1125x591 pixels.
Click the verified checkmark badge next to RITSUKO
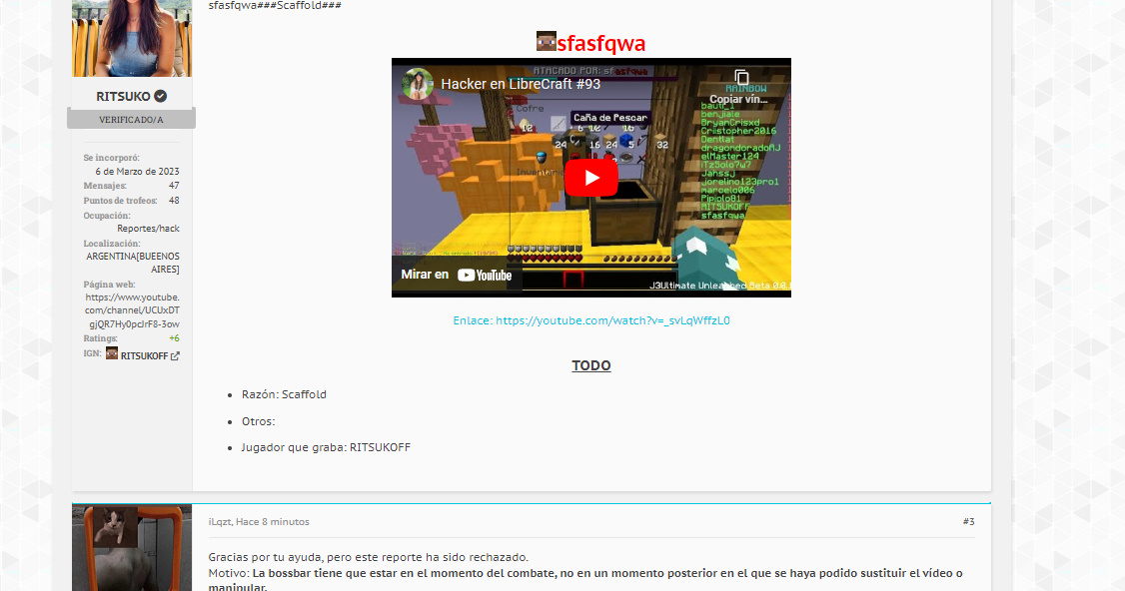tap(160, 97)
